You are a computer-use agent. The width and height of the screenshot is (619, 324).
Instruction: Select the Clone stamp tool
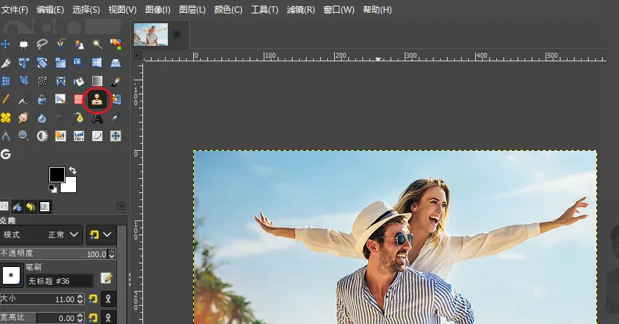97,99
